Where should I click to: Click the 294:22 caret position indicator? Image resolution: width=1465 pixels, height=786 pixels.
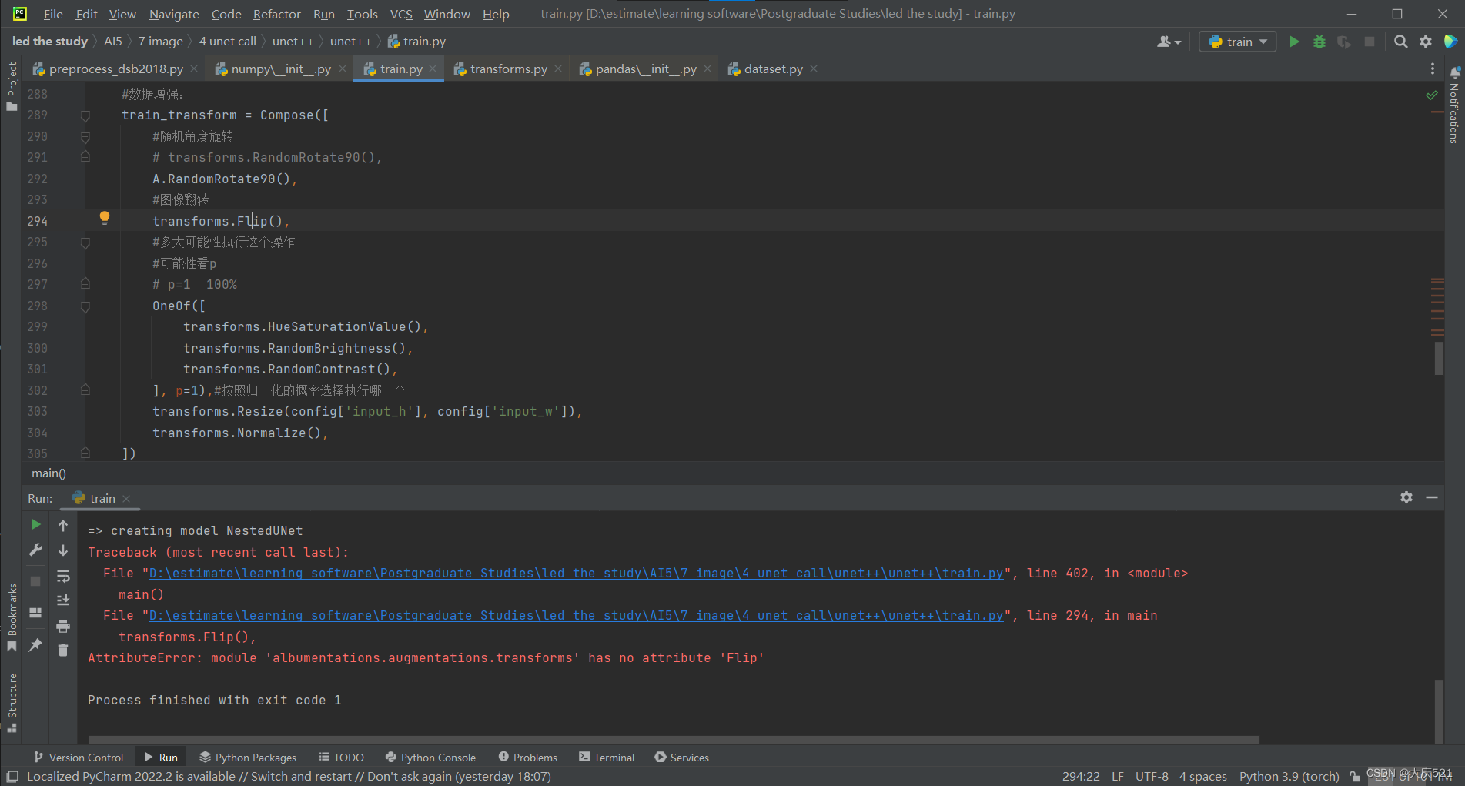point(1081,776)
